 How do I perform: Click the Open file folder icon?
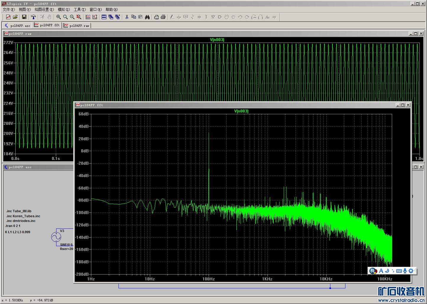tap(15, 17)
